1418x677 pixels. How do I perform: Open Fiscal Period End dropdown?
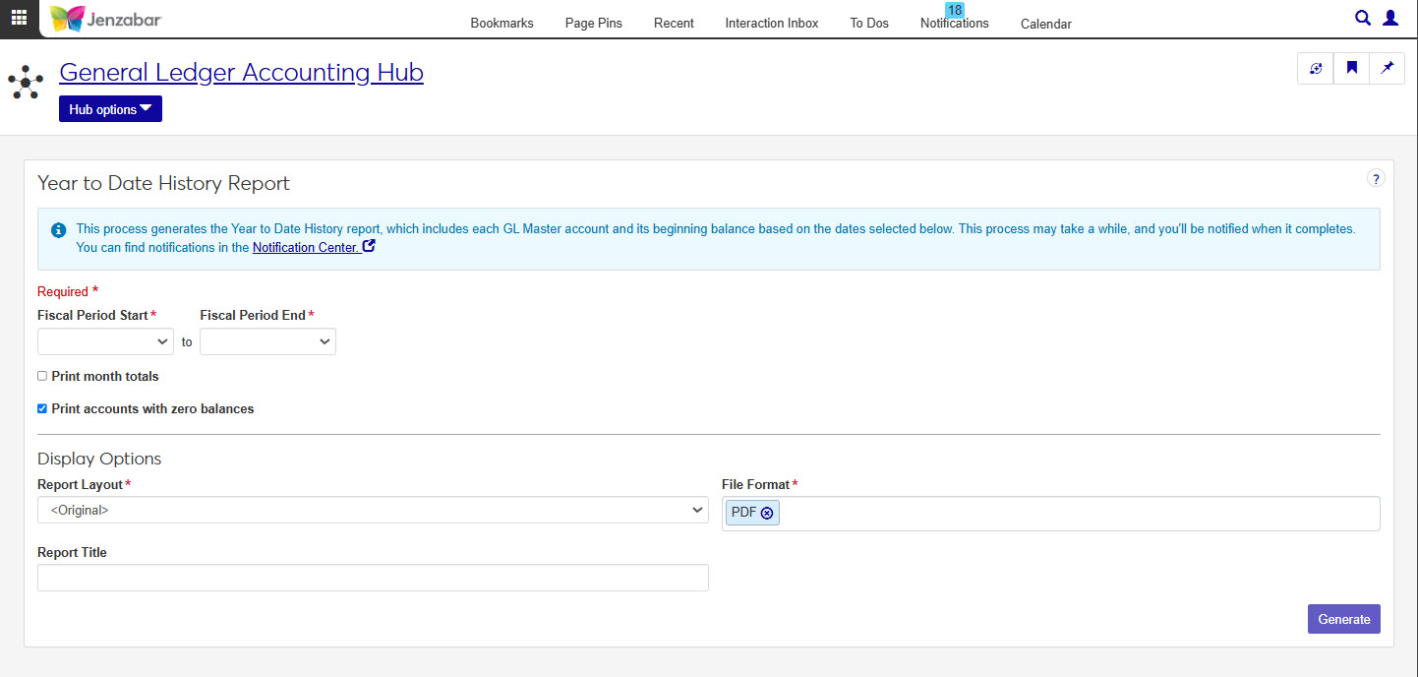coord(267,341)
